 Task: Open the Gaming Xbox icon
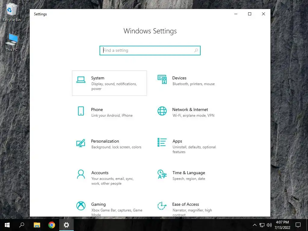point(81,206)
